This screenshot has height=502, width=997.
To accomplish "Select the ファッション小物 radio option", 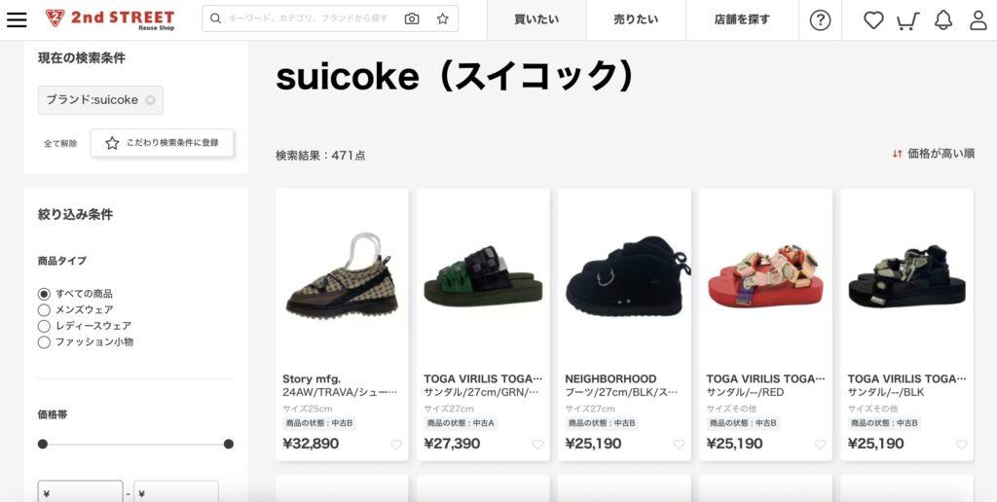I will (44, 342).
